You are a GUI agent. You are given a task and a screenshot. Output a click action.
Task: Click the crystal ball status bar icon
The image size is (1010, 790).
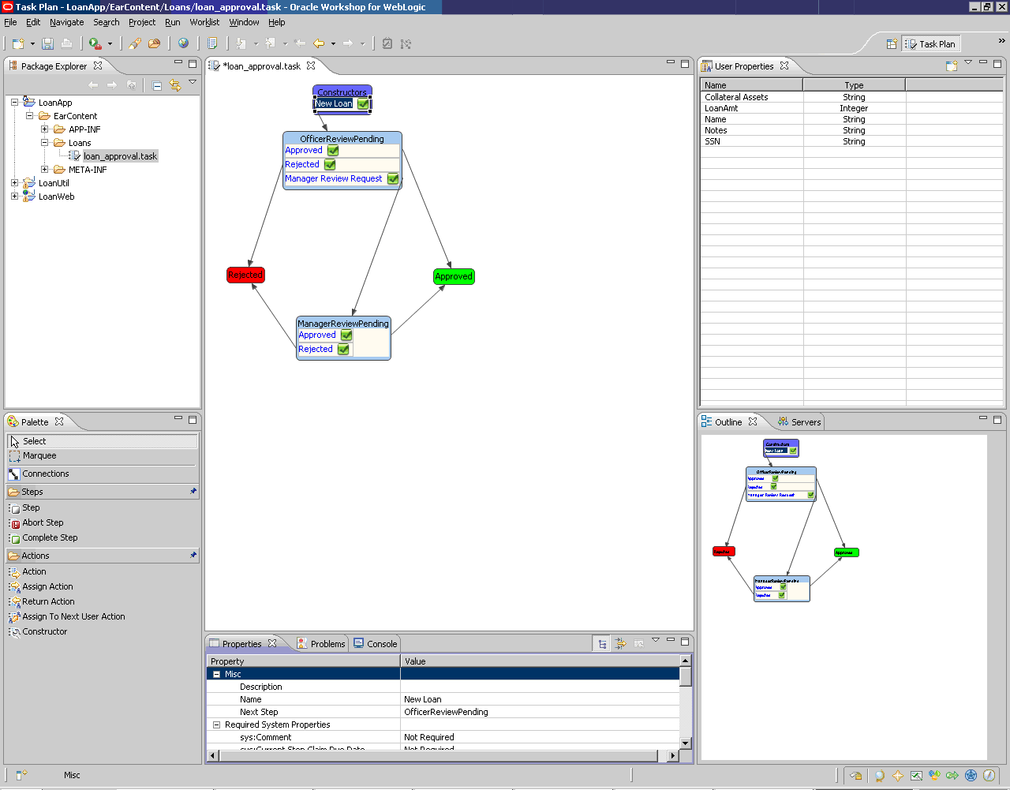878,776
